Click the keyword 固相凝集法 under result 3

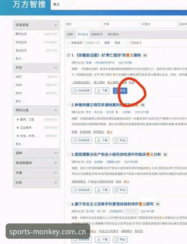tap(79, 182)
